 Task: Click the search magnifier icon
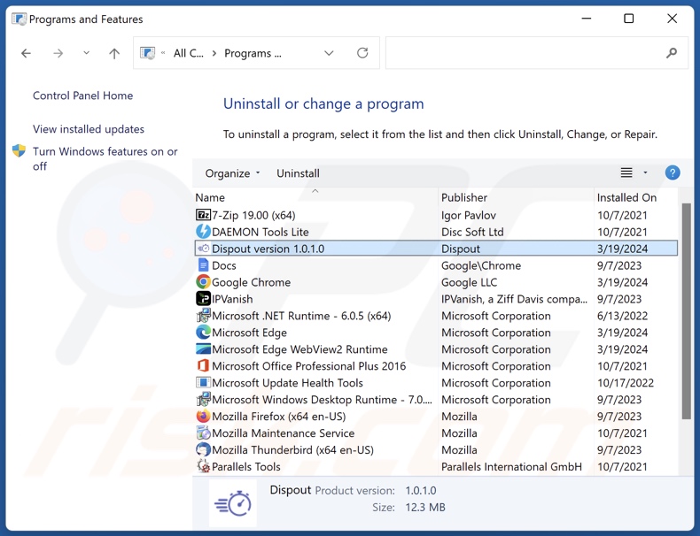point(672,53)
